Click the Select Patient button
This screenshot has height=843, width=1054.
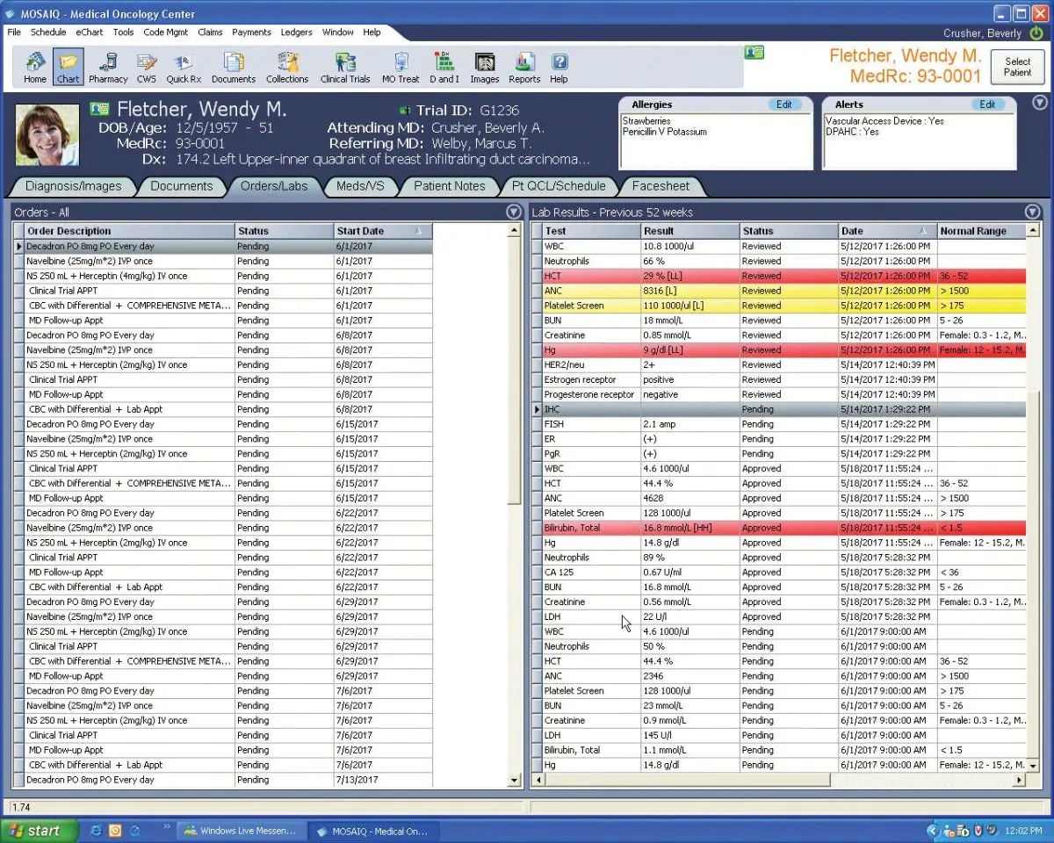1017,66
